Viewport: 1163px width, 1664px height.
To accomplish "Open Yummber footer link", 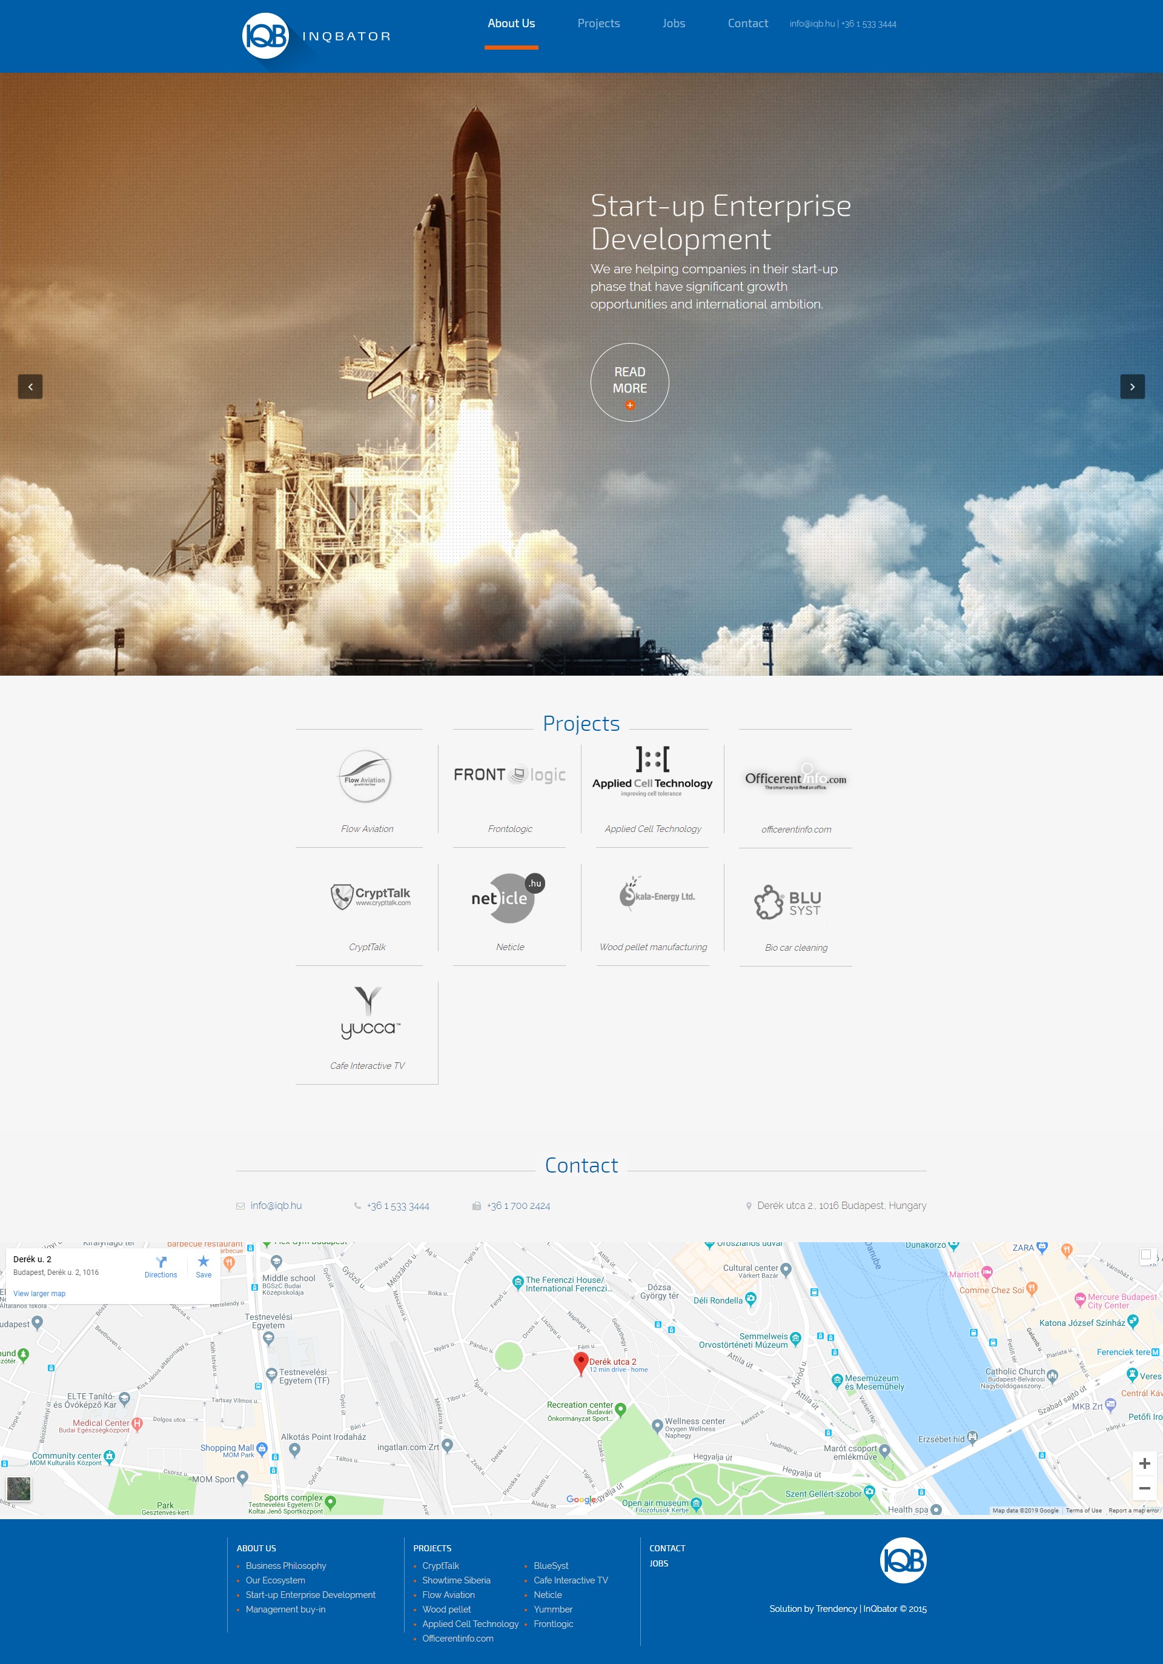I will (553, 1609).
